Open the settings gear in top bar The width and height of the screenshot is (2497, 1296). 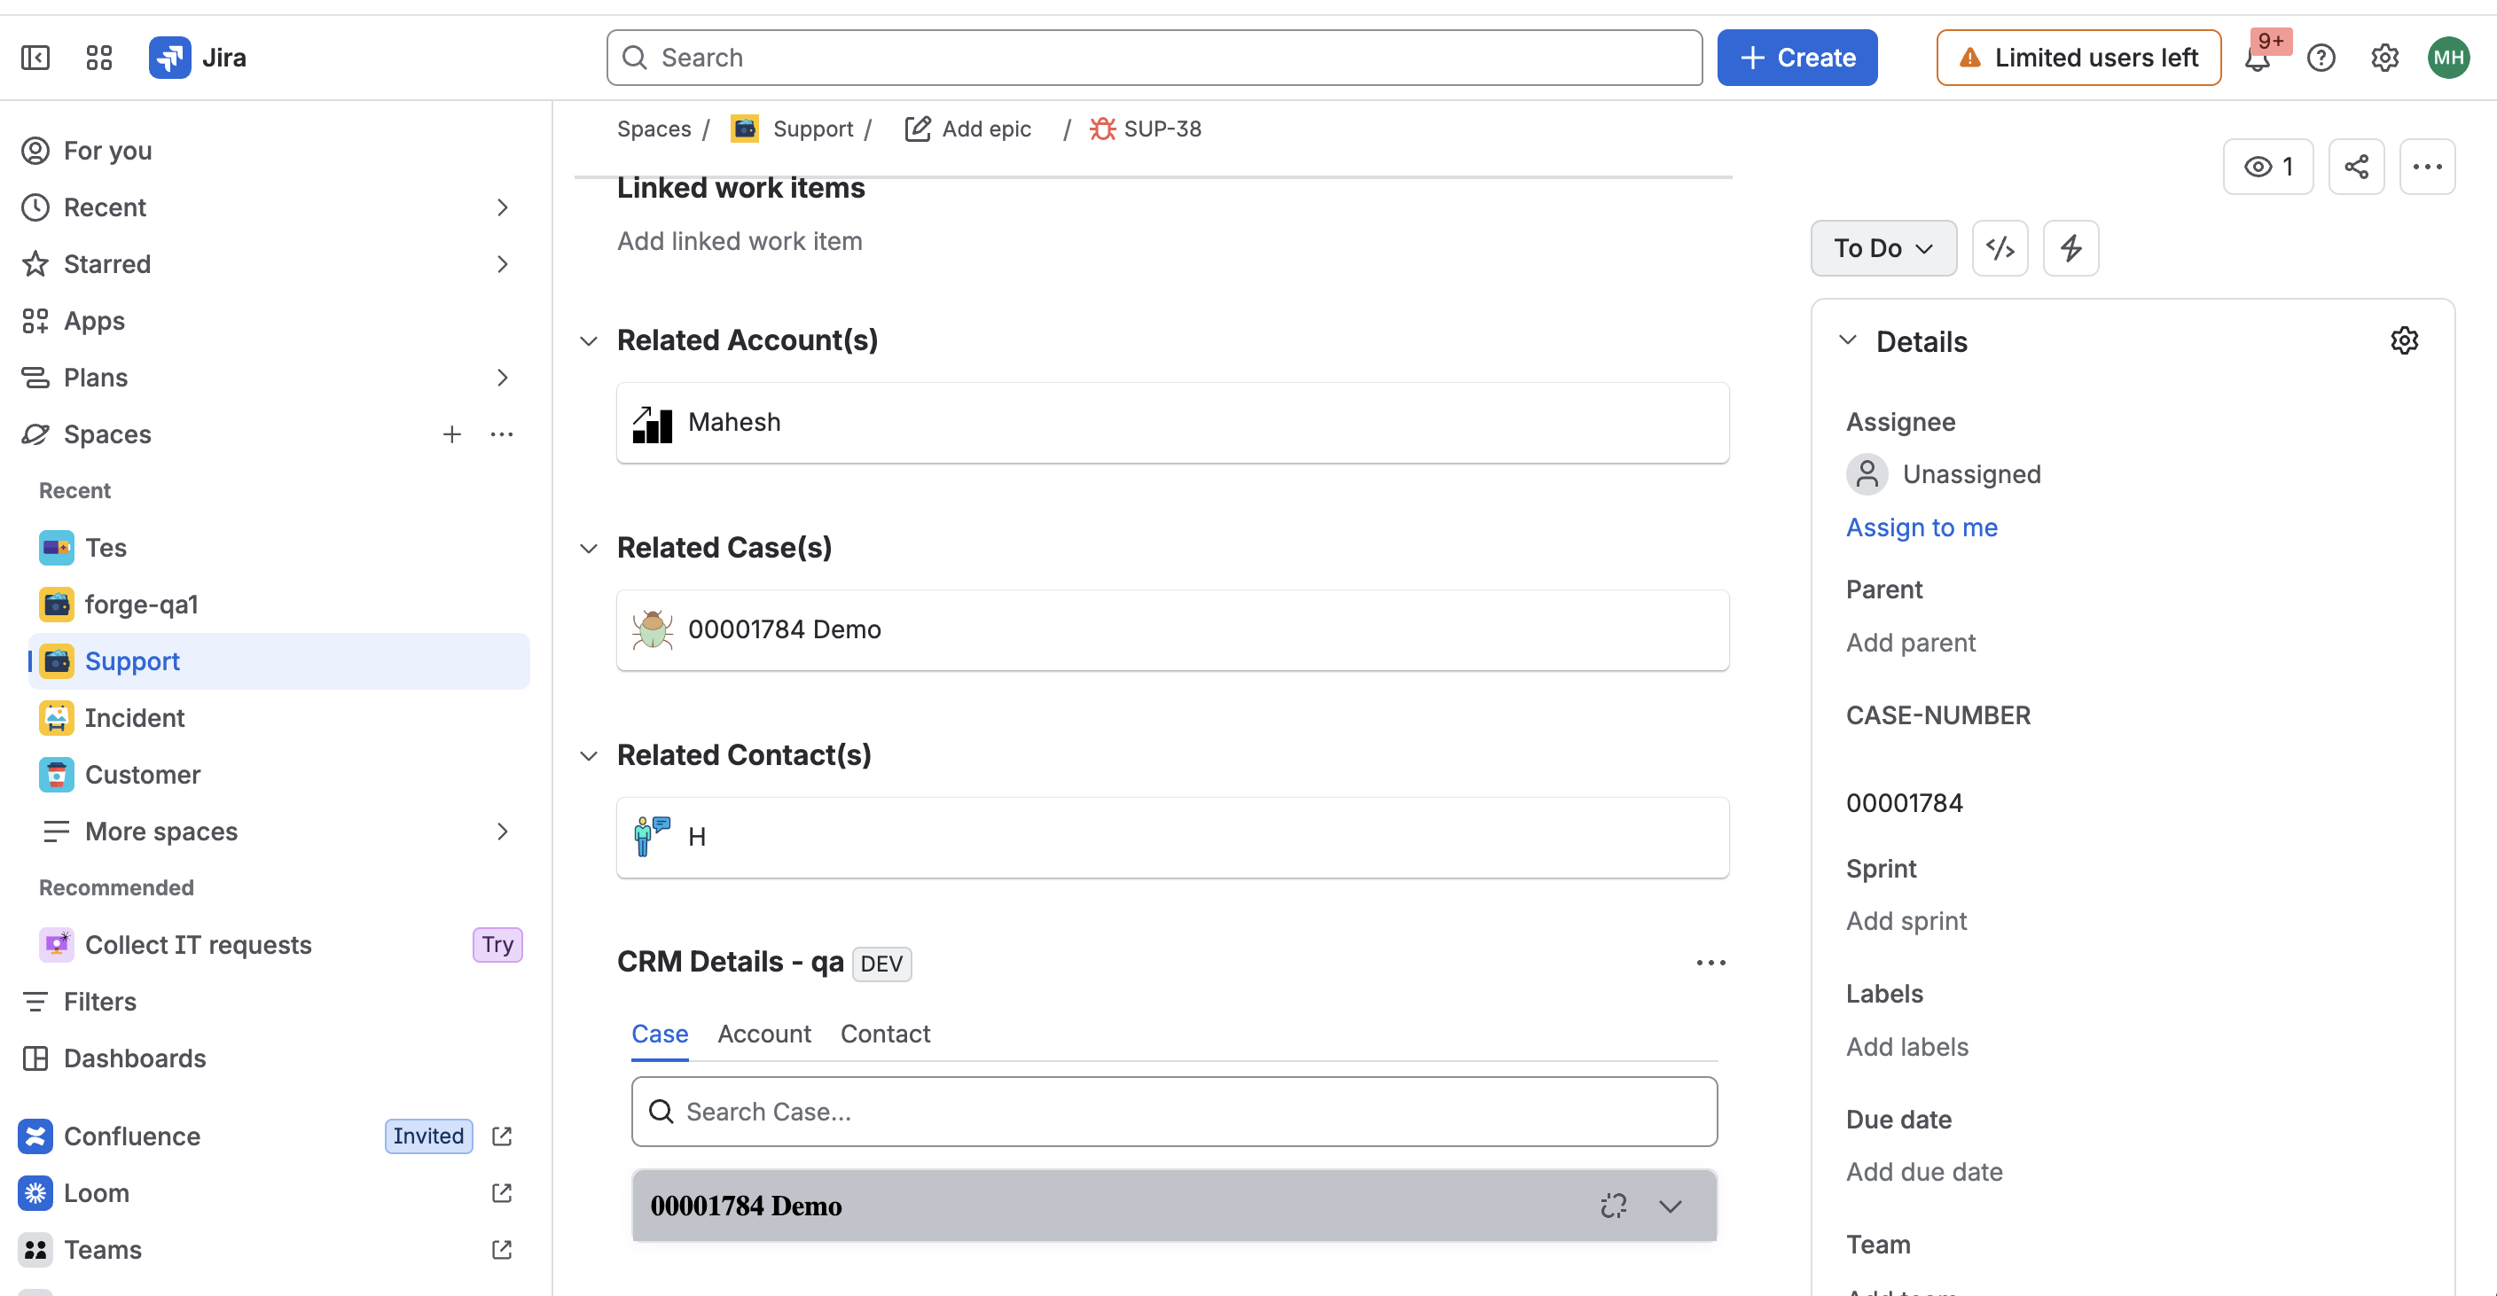click(x=2384, y=59)
